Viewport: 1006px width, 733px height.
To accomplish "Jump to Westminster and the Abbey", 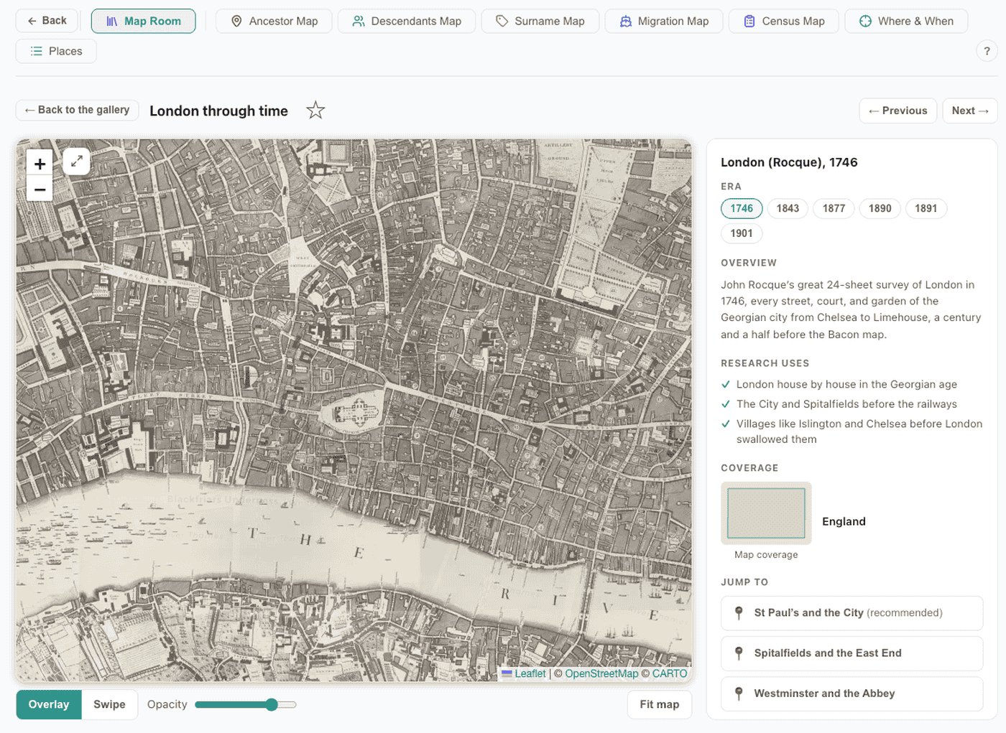I will [x=852, y=694].
